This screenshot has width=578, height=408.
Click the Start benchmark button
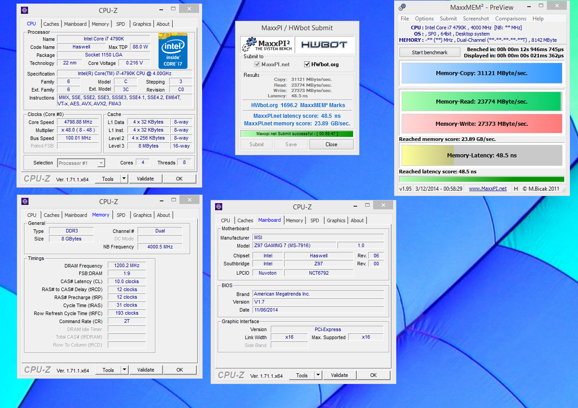click(430, 52)
